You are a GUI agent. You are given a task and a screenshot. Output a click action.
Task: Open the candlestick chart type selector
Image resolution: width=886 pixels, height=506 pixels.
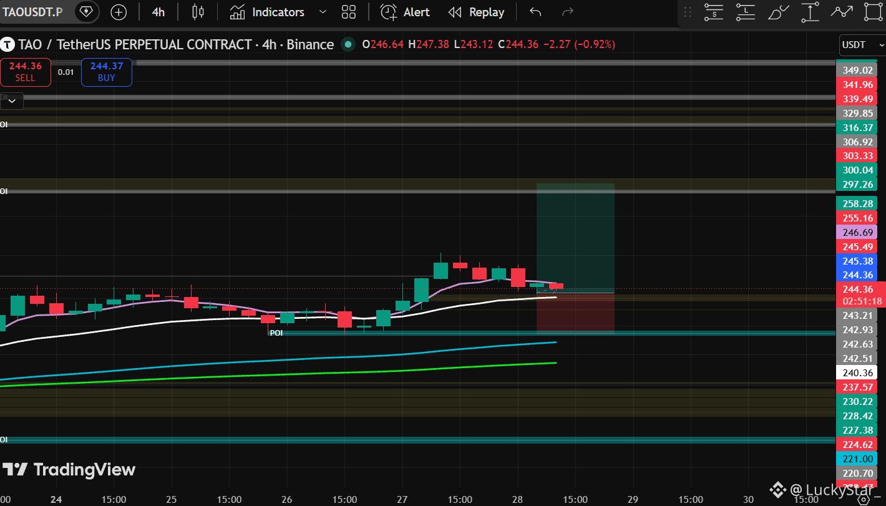[x=198, y=12]
